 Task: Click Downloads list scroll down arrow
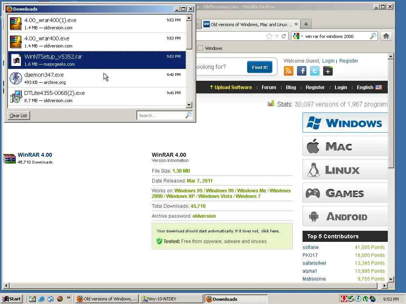[x=189, y=104]
